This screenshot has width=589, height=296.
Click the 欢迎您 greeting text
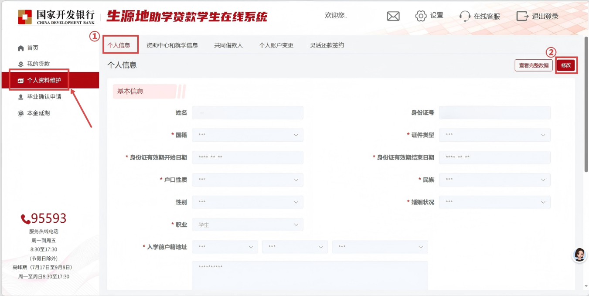pos(336,16)
